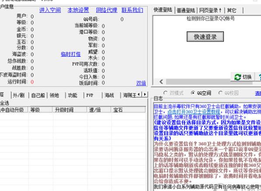The height and width of the screenshot is (191, 261).
Task: Click the login panel scroll-left arrow
Action: click(x=161, y=82)
